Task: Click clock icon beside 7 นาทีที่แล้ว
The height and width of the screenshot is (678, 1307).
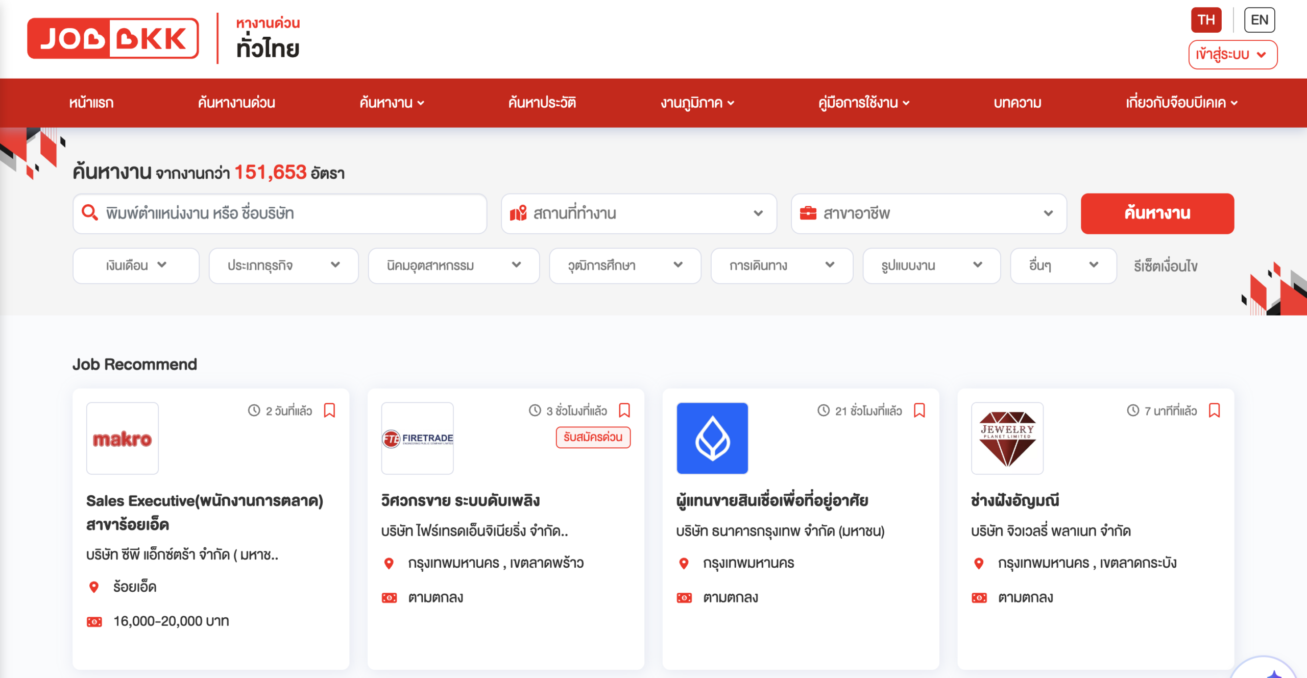Action: tap(1133, 410)
